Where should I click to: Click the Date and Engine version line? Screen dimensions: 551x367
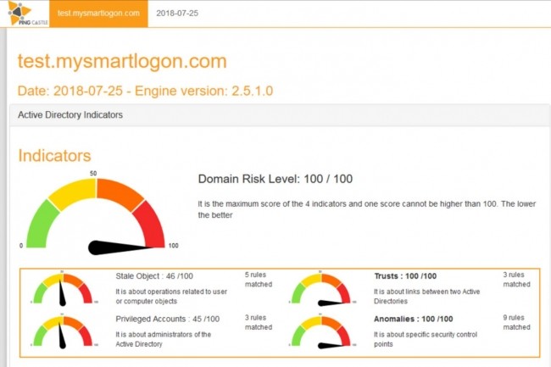click(x=145, y=91)
